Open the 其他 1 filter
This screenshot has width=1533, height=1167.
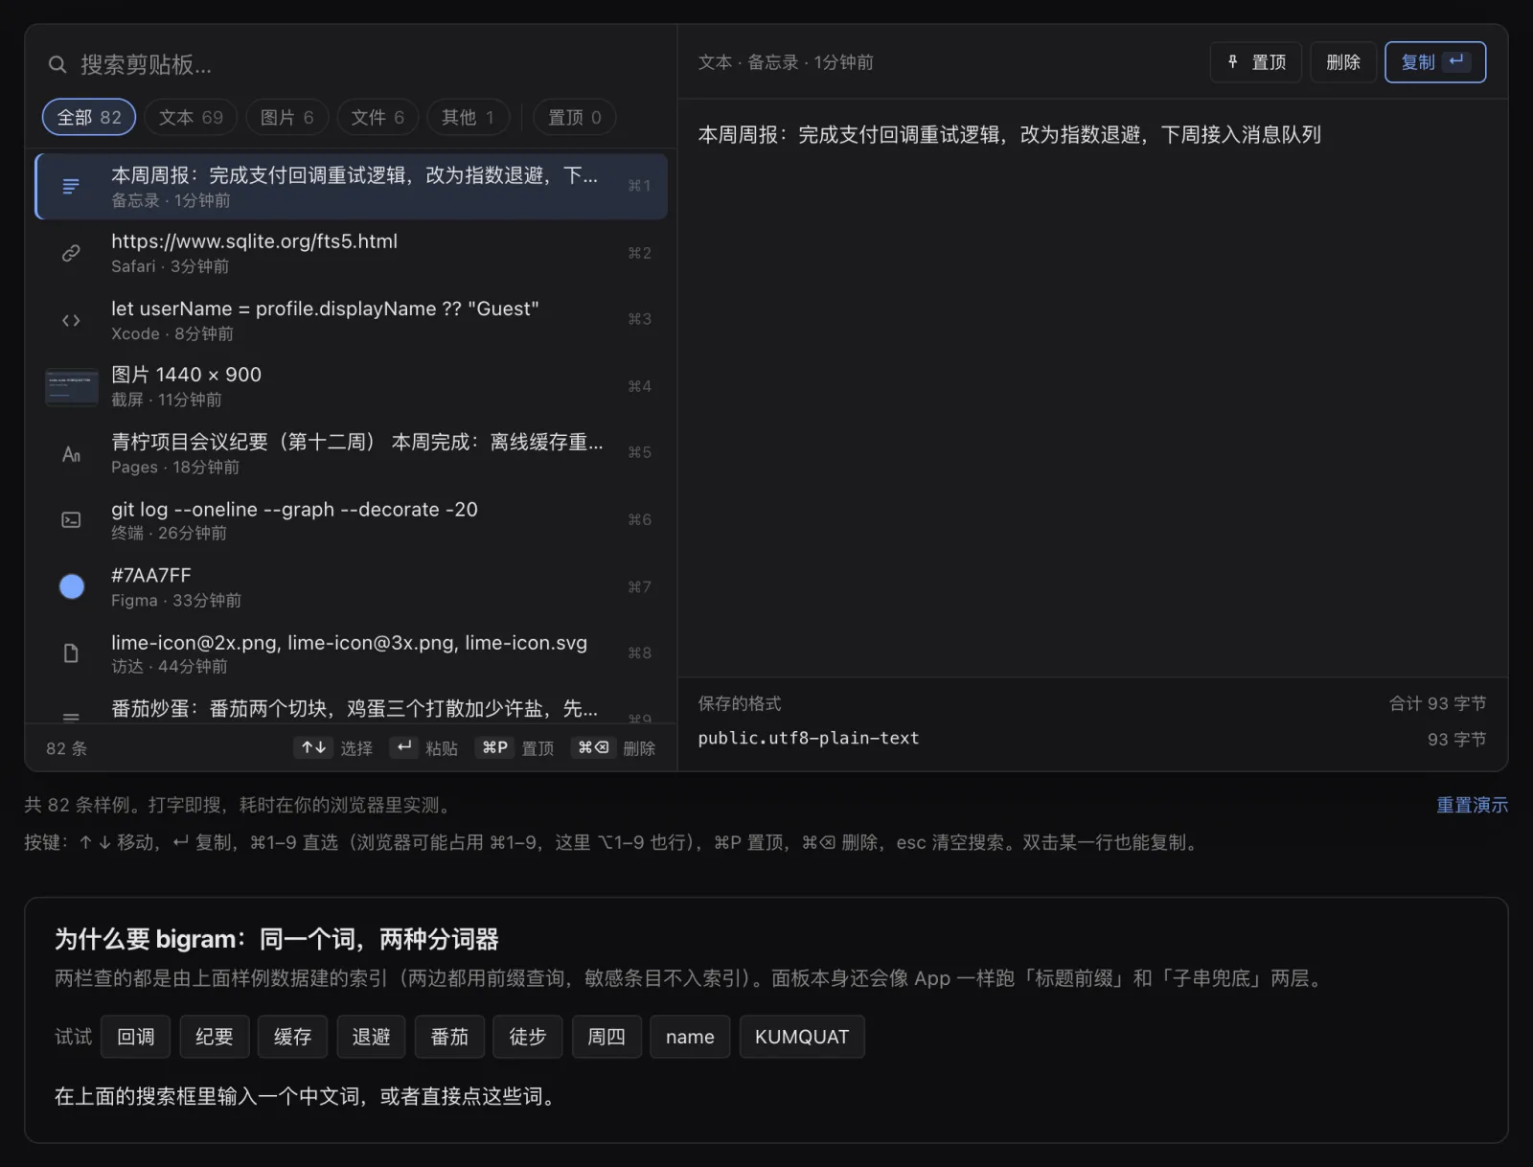click(x=468, y=117)
